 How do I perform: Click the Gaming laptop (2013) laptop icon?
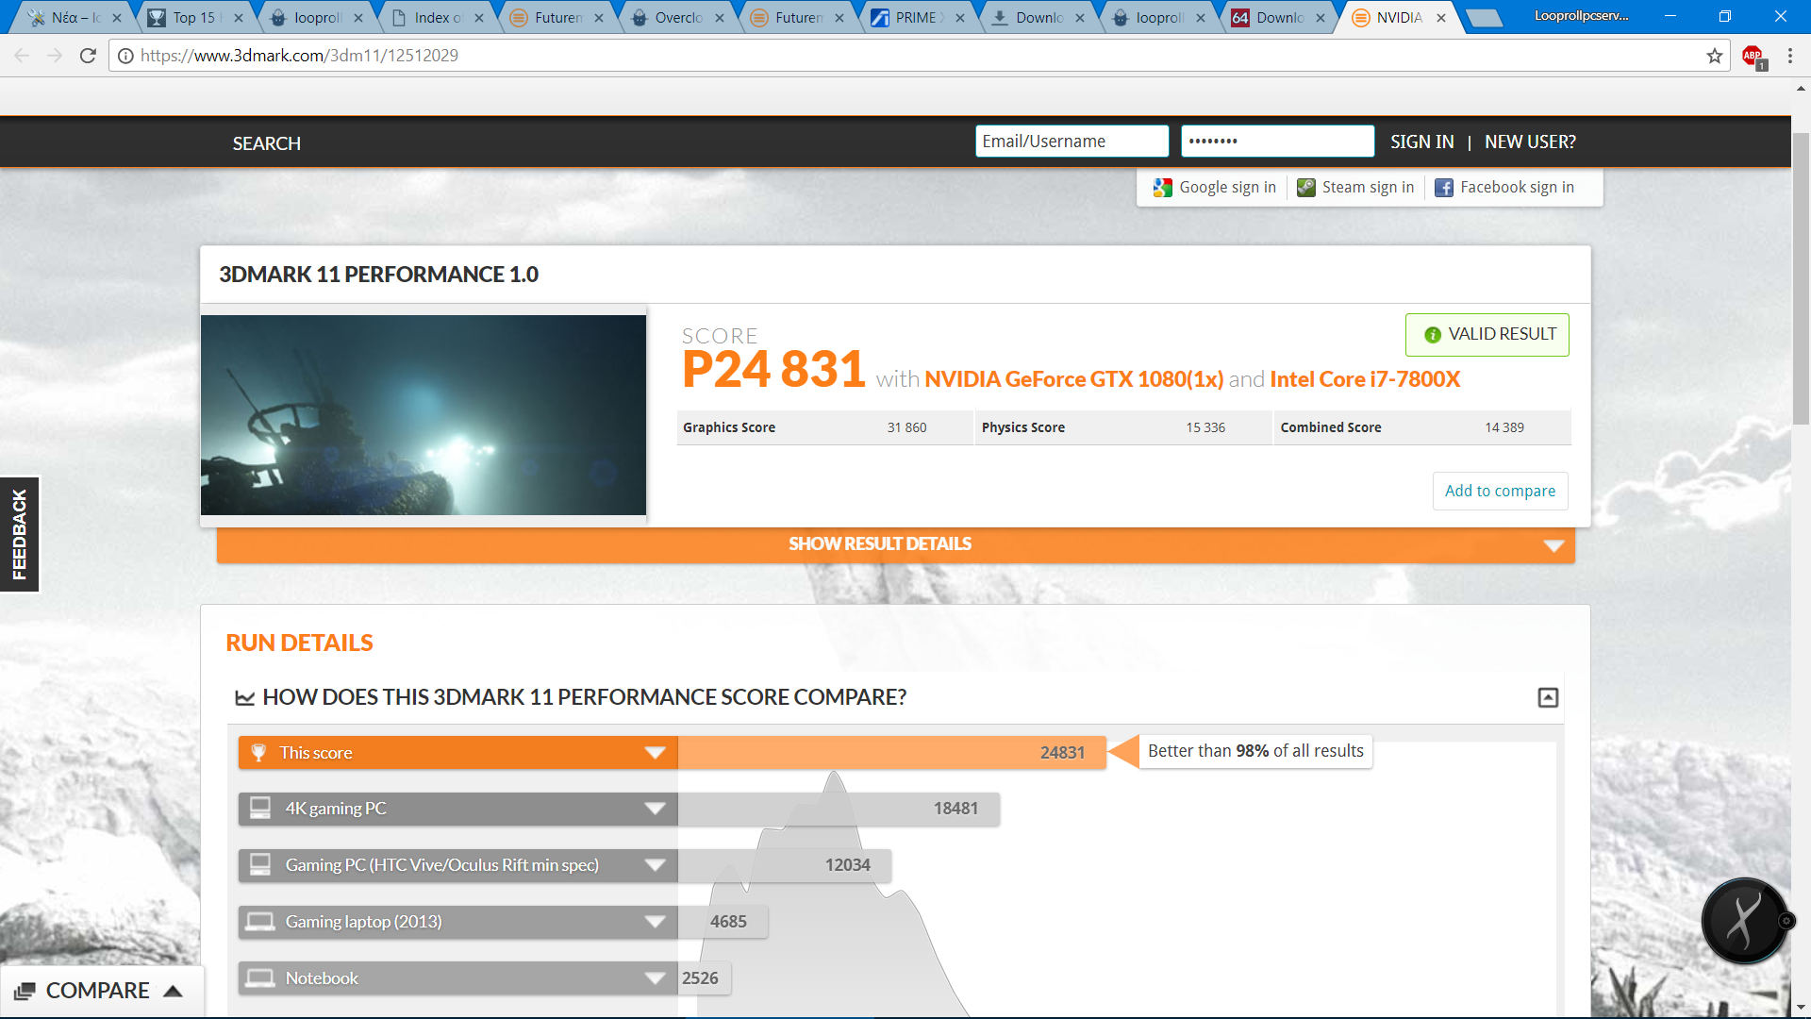pos(259,922)
